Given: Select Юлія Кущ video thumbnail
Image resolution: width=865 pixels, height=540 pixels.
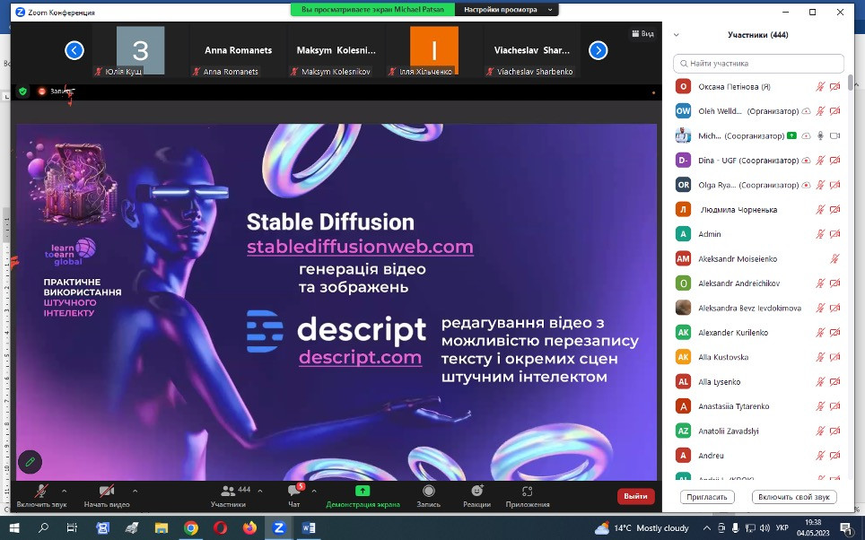Looking at the screenshot, I should [140, 50].
